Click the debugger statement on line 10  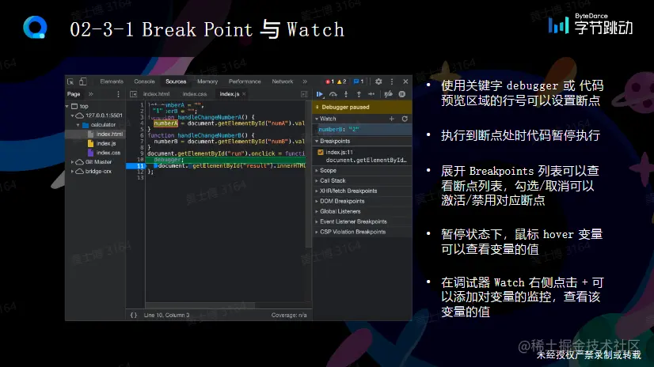(169, 160)
